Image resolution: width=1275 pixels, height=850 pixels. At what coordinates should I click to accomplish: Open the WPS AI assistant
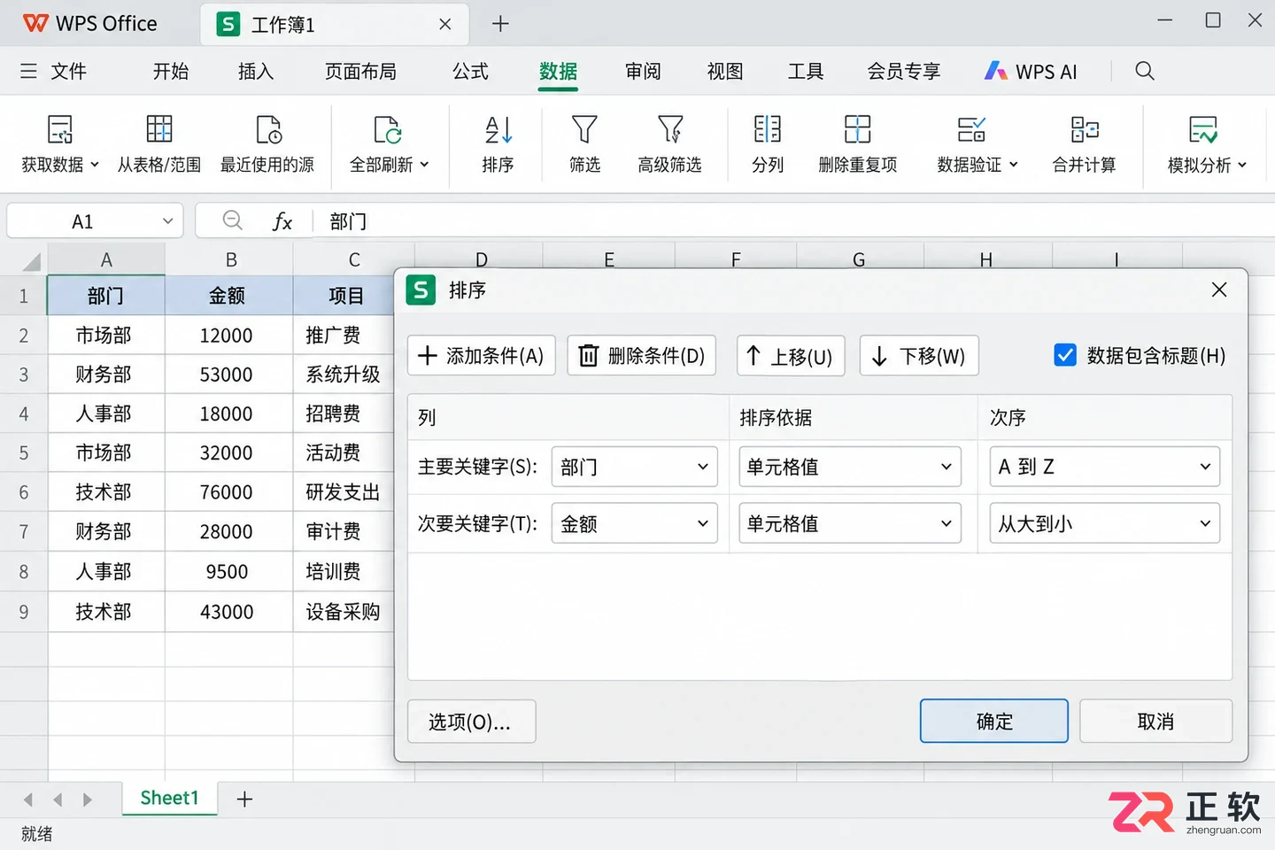click(x=1031, y=72)
